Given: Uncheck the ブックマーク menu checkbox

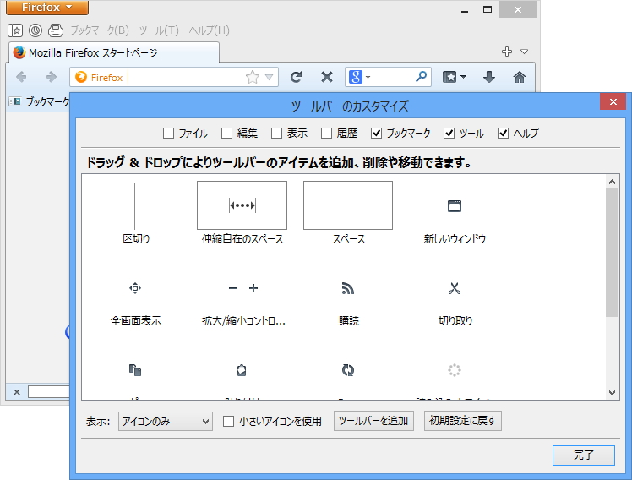Looking at the screenshot, I should [376, 133].
